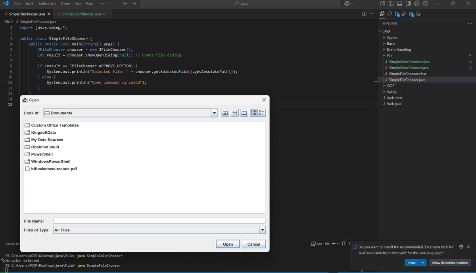Click the Cancel button in the dialog

click(x=253, y=244)
